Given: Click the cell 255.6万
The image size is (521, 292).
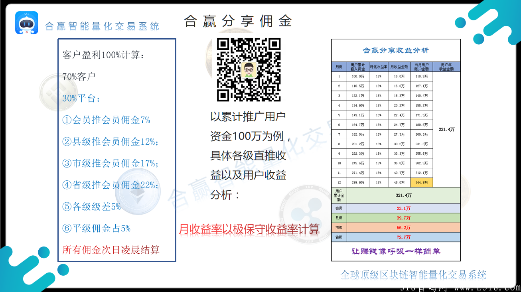Looking at the screenshot, I should coord(422,154).
